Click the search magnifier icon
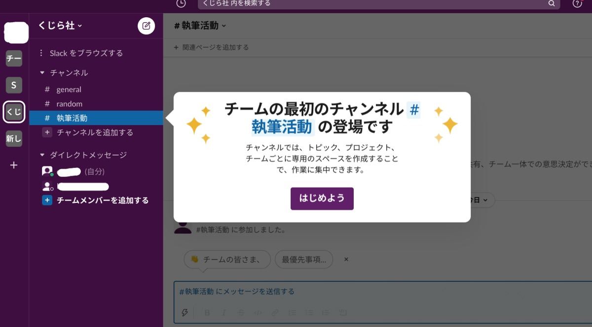Viewport: 592px width, 327px height. point(552,3)
